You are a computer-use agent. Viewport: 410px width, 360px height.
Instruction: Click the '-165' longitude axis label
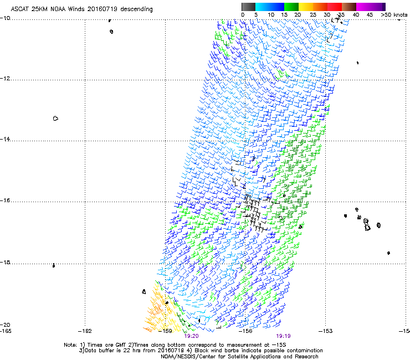tap(6, 331)
